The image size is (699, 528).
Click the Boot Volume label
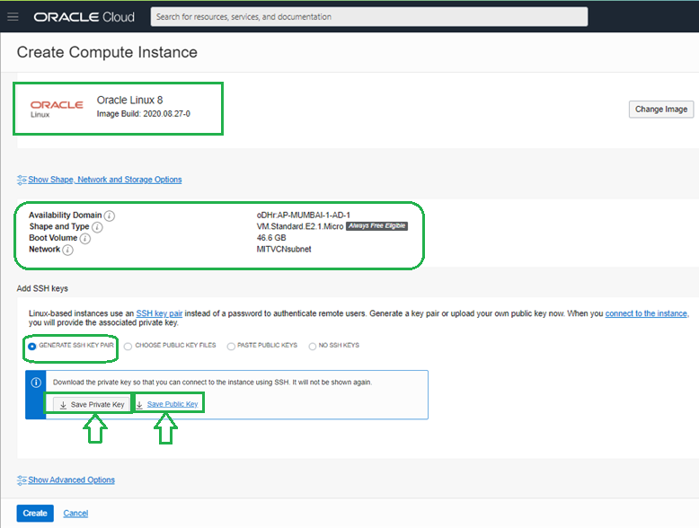pyautogui.click(x=53, y=238)
